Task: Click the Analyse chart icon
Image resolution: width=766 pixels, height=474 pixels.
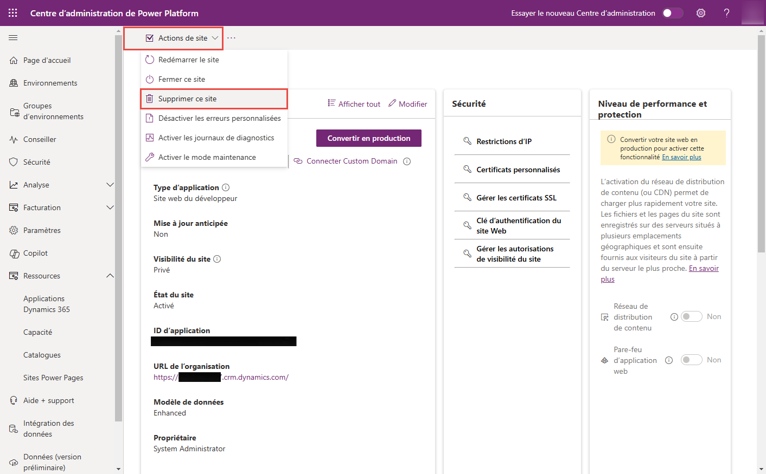Action: [14, 185]
